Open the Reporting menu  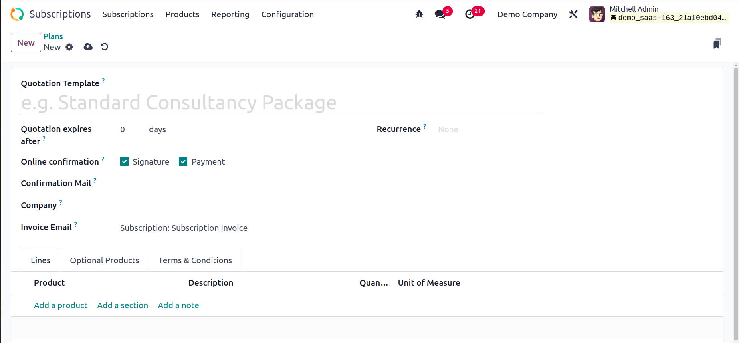click(230, 14)
